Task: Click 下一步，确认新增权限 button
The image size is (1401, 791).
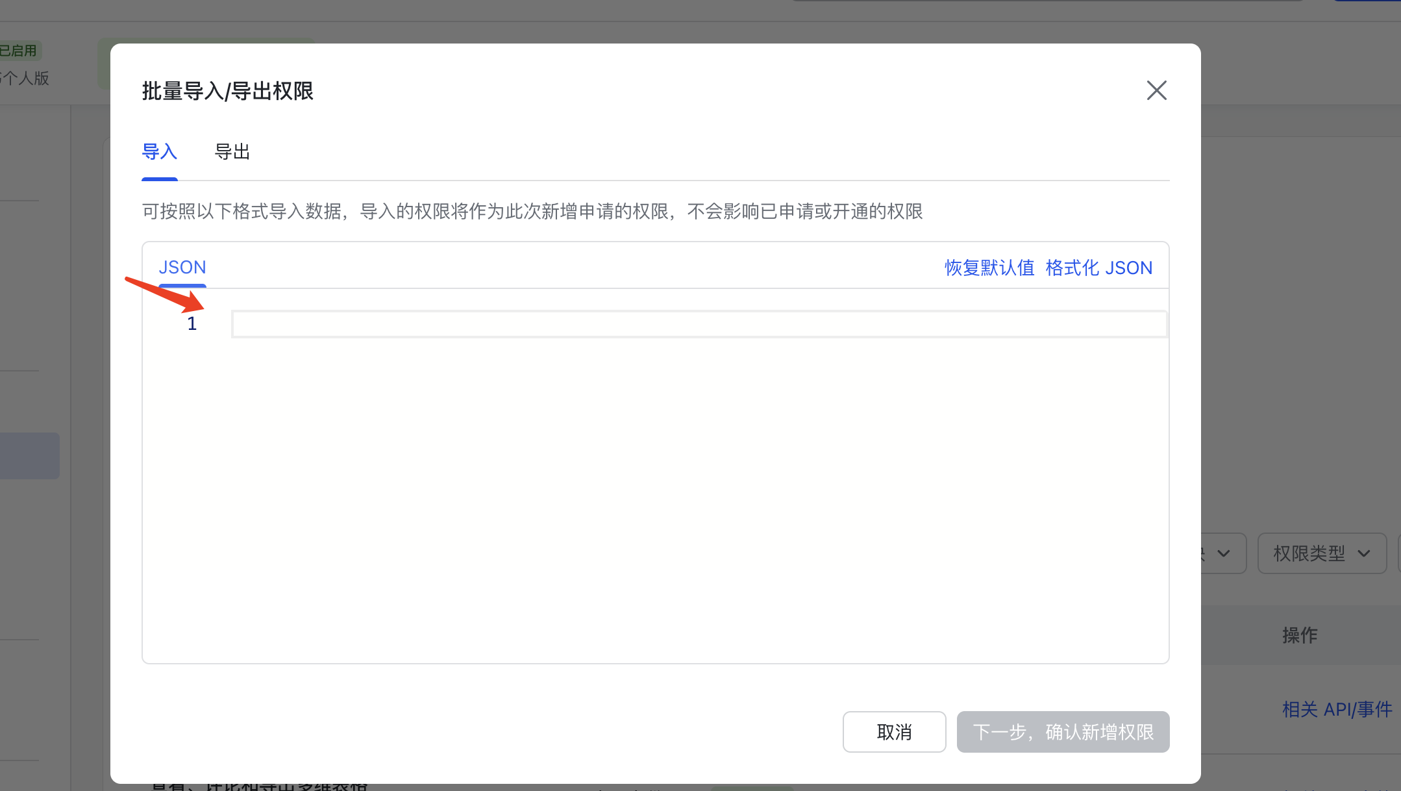Action: 1063,732
